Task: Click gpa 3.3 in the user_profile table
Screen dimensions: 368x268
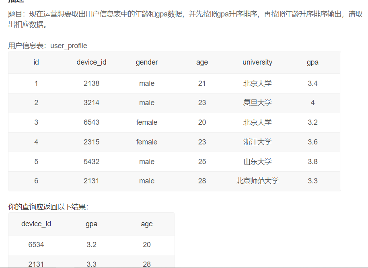Action: tap(312, 181)
